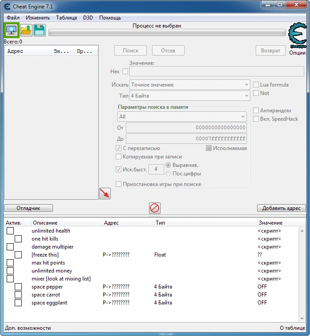Activate the space carrot entry checkbox
Viewport: 310px width, 336px height.
click(18, 295)
